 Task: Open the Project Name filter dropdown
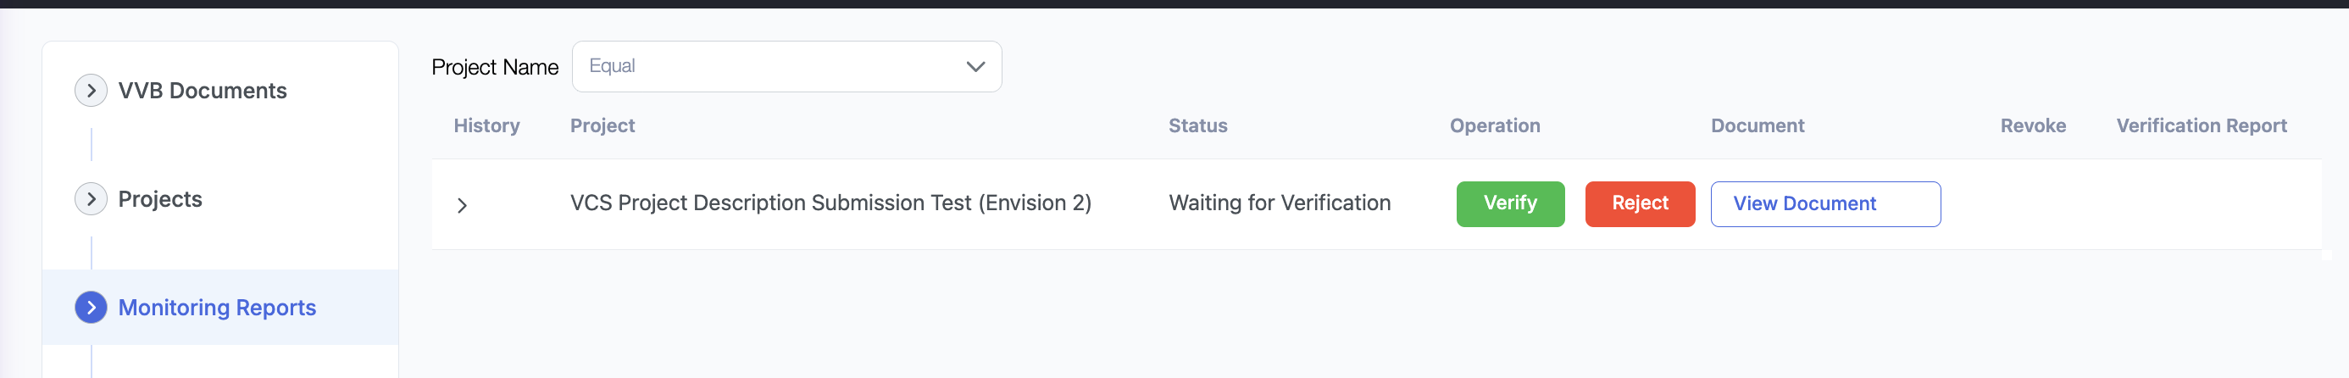[x=786, y=67]
